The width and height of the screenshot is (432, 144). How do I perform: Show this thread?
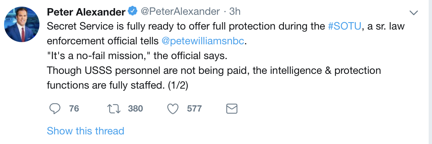click(x=86, y=130)
